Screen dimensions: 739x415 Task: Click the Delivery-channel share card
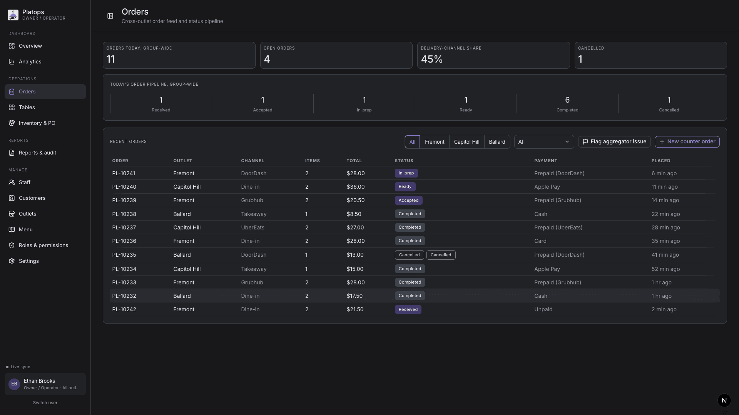click(493, 55)
